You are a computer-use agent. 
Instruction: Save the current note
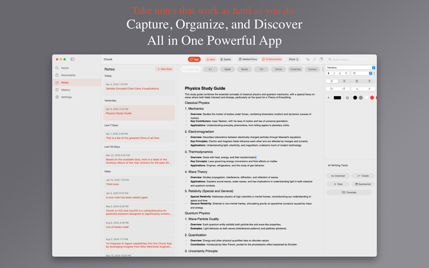211,59
